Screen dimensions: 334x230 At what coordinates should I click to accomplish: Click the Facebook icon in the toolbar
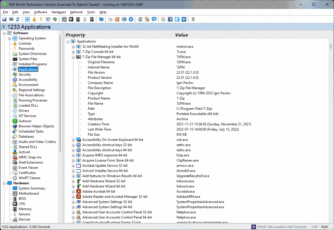pos(170,19)
